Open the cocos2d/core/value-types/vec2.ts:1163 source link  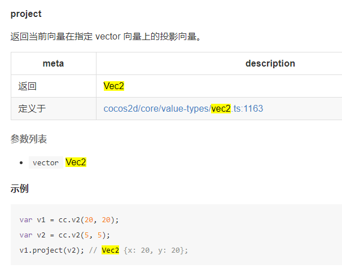[183, 108]
